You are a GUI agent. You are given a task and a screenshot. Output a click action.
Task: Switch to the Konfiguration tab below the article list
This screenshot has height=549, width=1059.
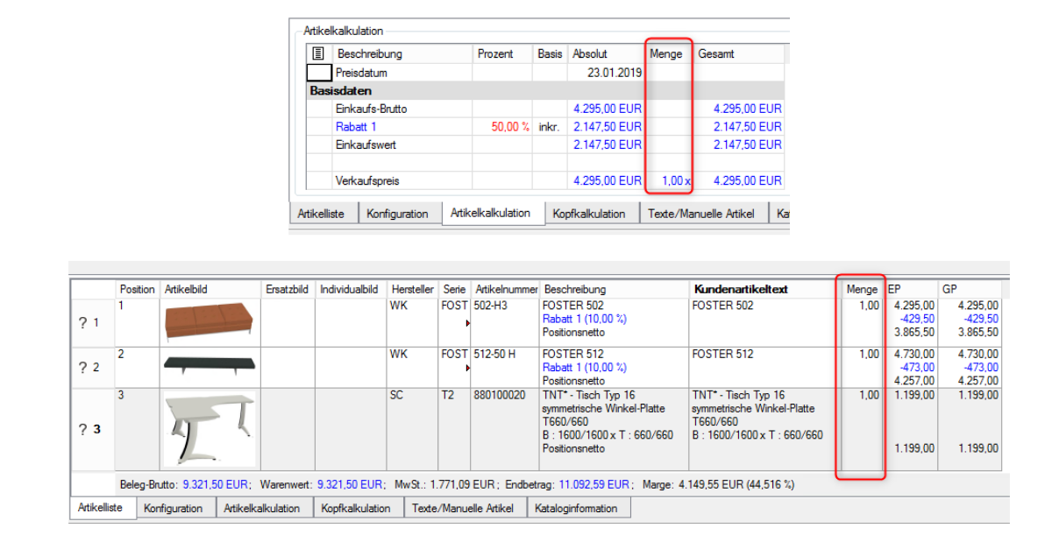pos(173,508)
